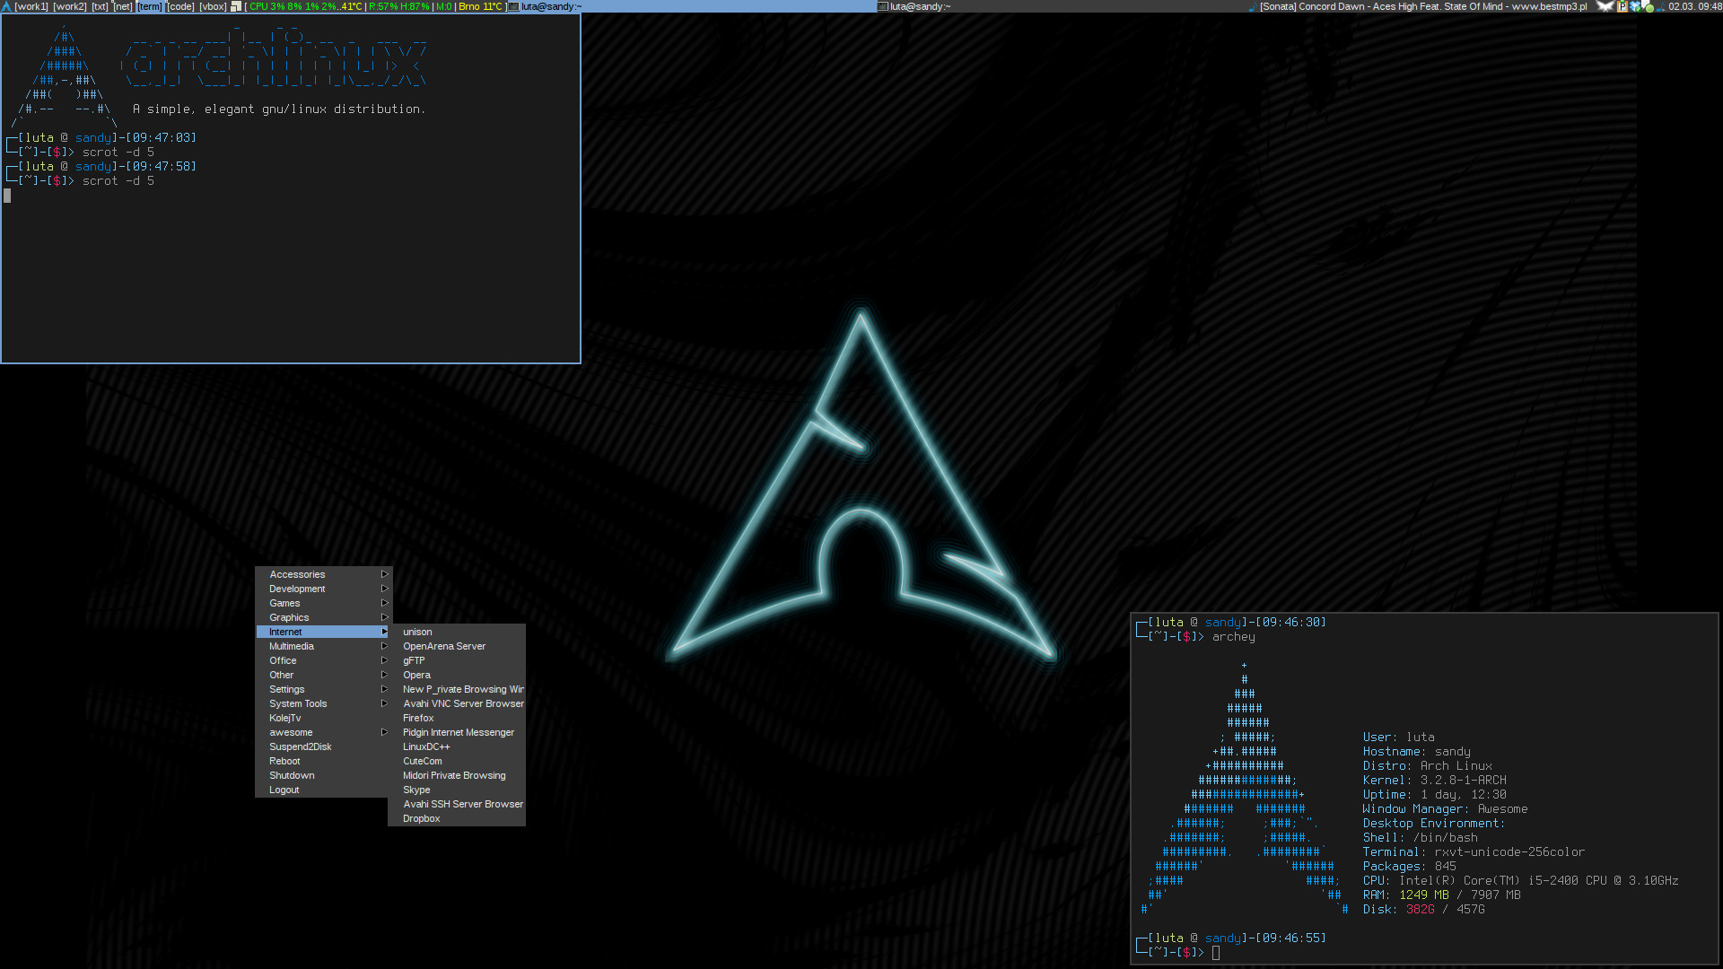Launch Pidgin Internet Messenger
Screen dimensions: 1723x969
pyautogui.click(x=457, y=732)
